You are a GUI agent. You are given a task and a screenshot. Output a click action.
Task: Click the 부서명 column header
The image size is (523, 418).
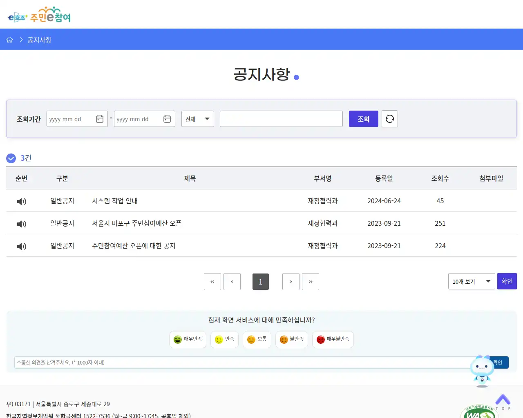click(x=323, y=178)
